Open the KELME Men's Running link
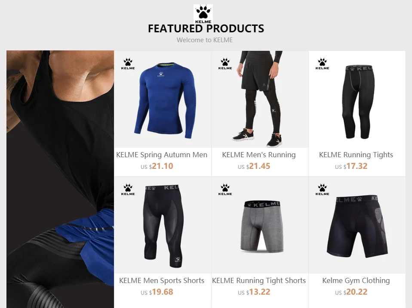 pyautogui.click(x=259, y=155)
